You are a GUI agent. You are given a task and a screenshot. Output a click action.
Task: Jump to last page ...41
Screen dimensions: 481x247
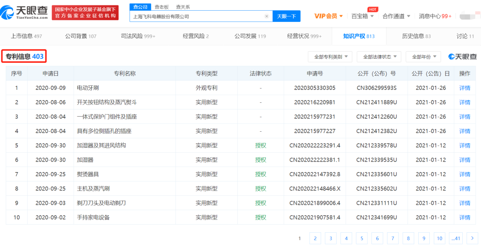point(456,238)
